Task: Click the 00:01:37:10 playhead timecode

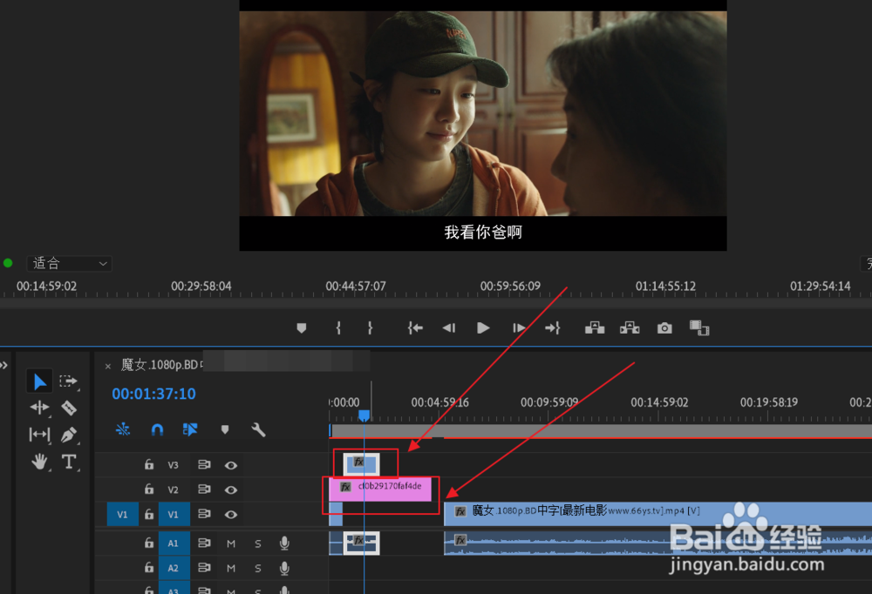Action: pyautogui.click(x=153, y=394)
